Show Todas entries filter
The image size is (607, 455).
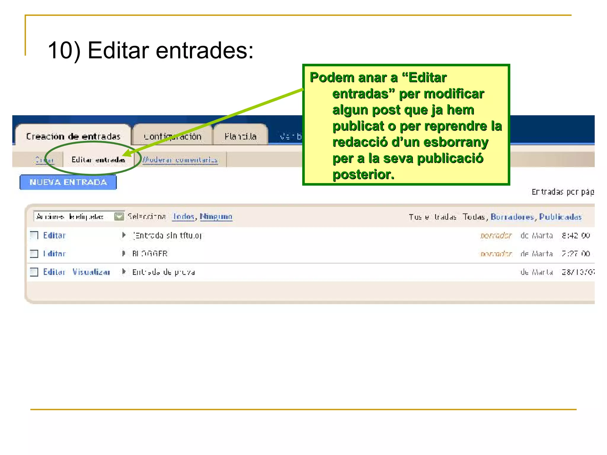click(x=474, y=217)
